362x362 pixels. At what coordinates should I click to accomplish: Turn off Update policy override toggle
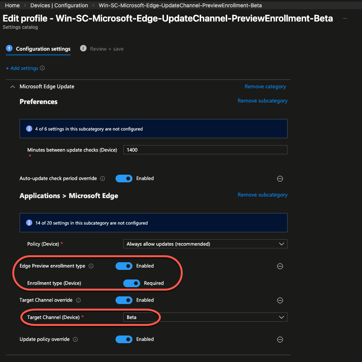coord(124,339)
